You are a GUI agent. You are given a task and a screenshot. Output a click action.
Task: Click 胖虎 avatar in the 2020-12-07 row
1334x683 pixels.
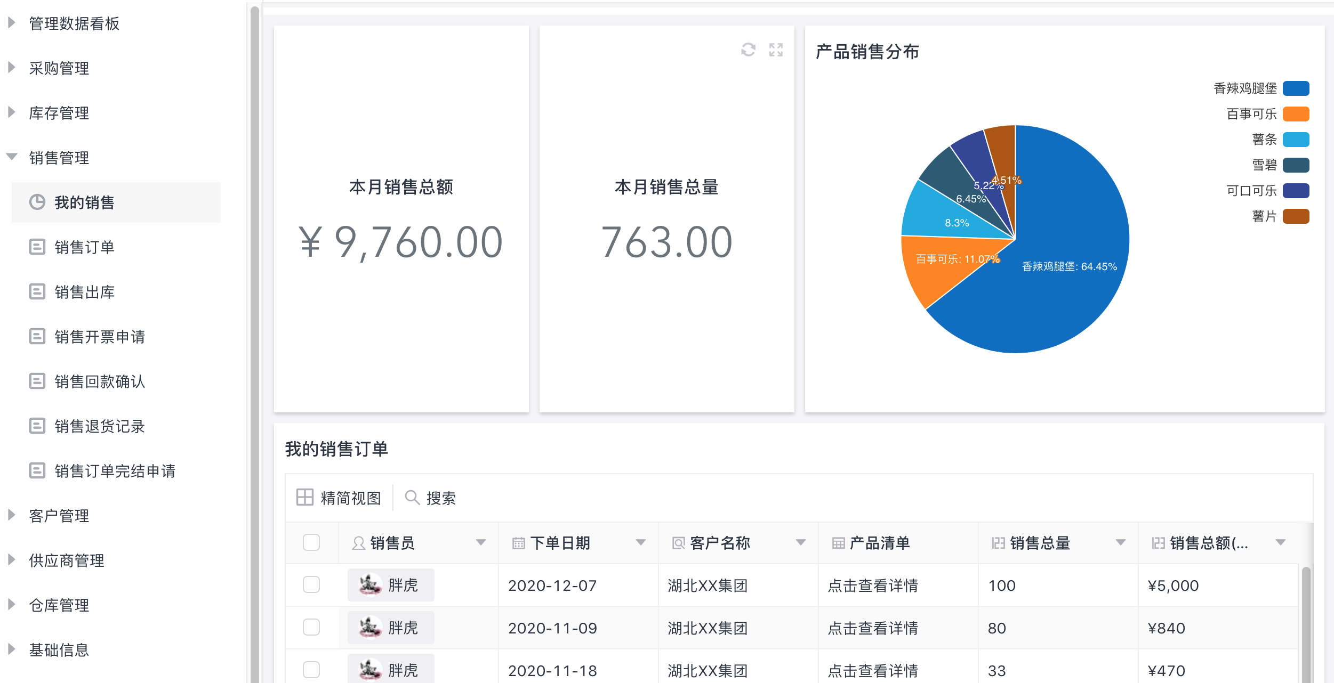(x=370, y=585)
